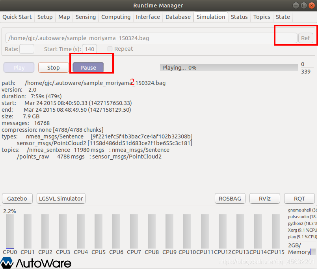This screenshot has height=269, width=318.
Task: Open LGSVL Simulator
Action: [61, 198]
